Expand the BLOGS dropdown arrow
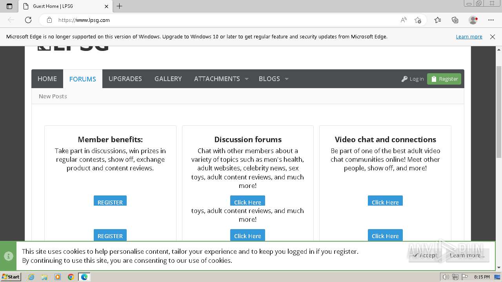Image resolution: width=502 pixels, height=282 pixels. tap(287, 79)
